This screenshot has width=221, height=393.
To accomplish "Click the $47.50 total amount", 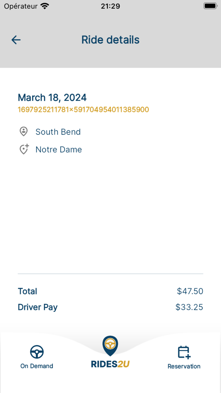I will pos(190,291).
